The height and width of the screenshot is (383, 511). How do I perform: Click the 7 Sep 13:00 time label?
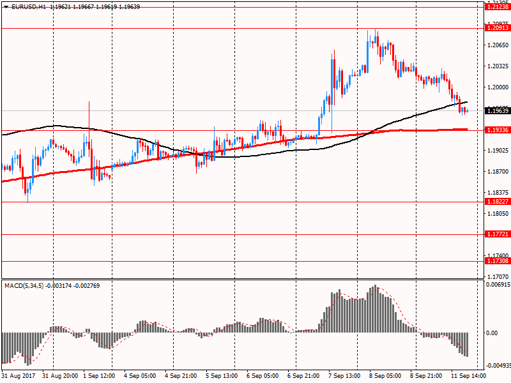pos(344,376)
